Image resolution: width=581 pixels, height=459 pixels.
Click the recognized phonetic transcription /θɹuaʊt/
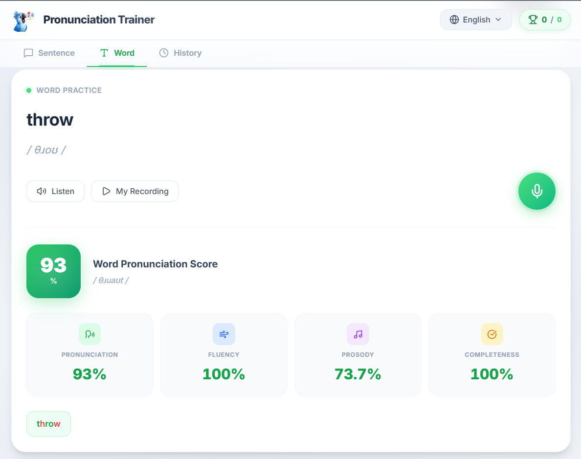coord(111,281)
